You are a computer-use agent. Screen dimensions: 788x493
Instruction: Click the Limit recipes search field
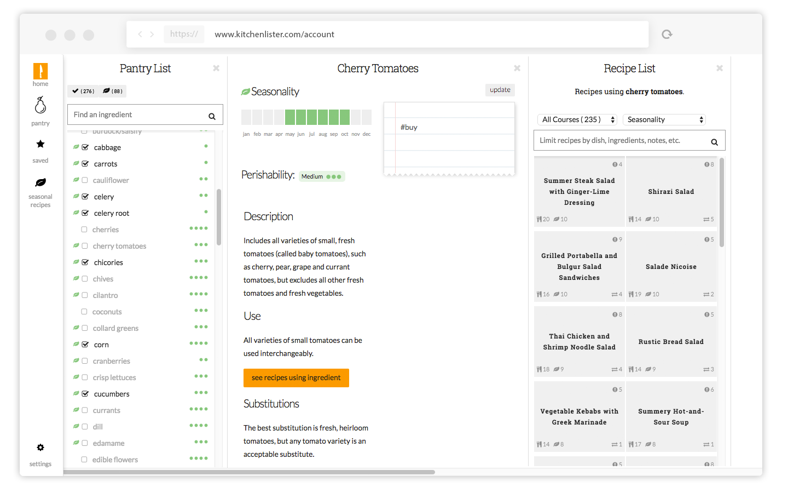pos(629,140)
